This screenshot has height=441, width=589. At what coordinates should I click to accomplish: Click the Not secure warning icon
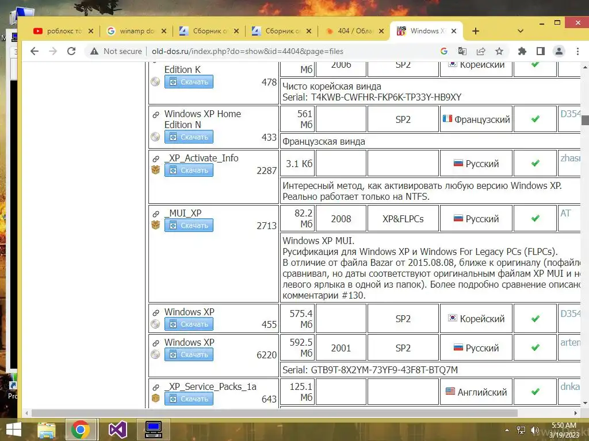click(94, 51)
